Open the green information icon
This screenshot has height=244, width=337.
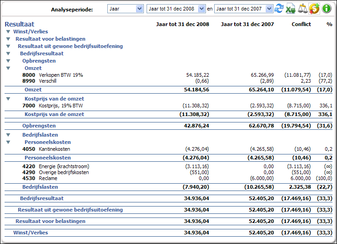pyautogui.click(x=326, y=9)
